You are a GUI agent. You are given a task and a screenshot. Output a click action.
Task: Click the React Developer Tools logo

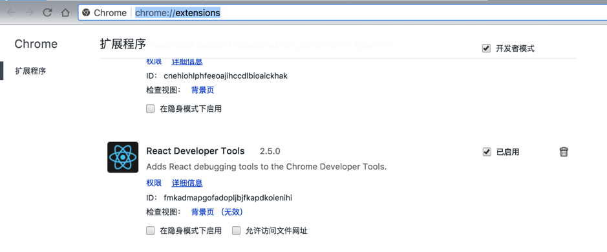pos(123,157)
